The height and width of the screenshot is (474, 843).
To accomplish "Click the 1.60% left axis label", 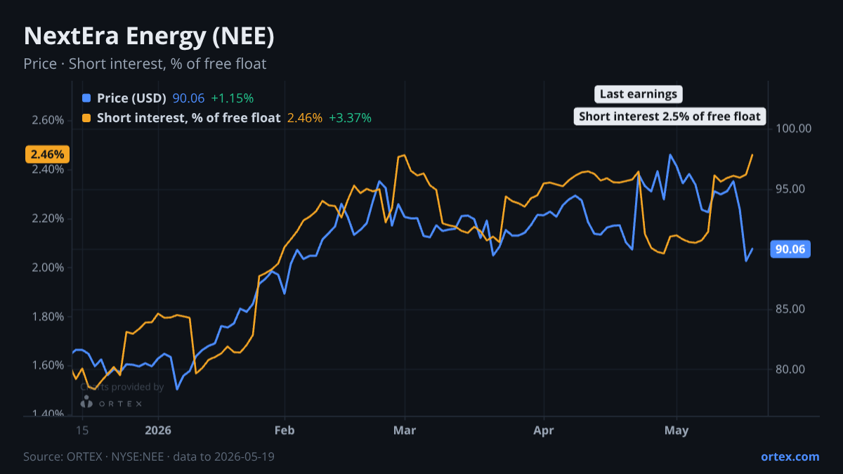I will coord(48,365).
